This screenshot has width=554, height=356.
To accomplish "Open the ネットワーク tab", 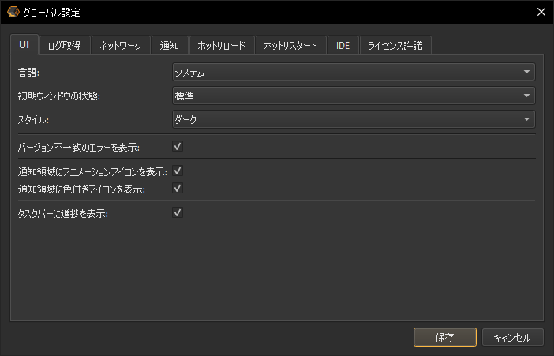I will pos(121,45).
